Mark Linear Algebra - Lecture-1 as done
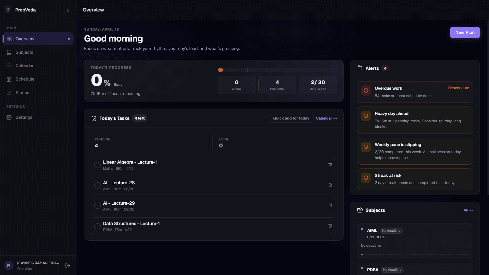 coord(97,165)
